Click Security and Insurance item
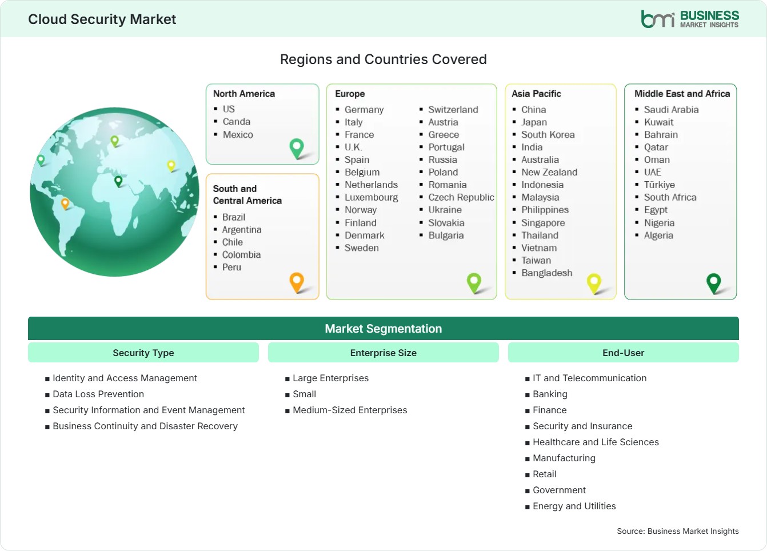 582,426
